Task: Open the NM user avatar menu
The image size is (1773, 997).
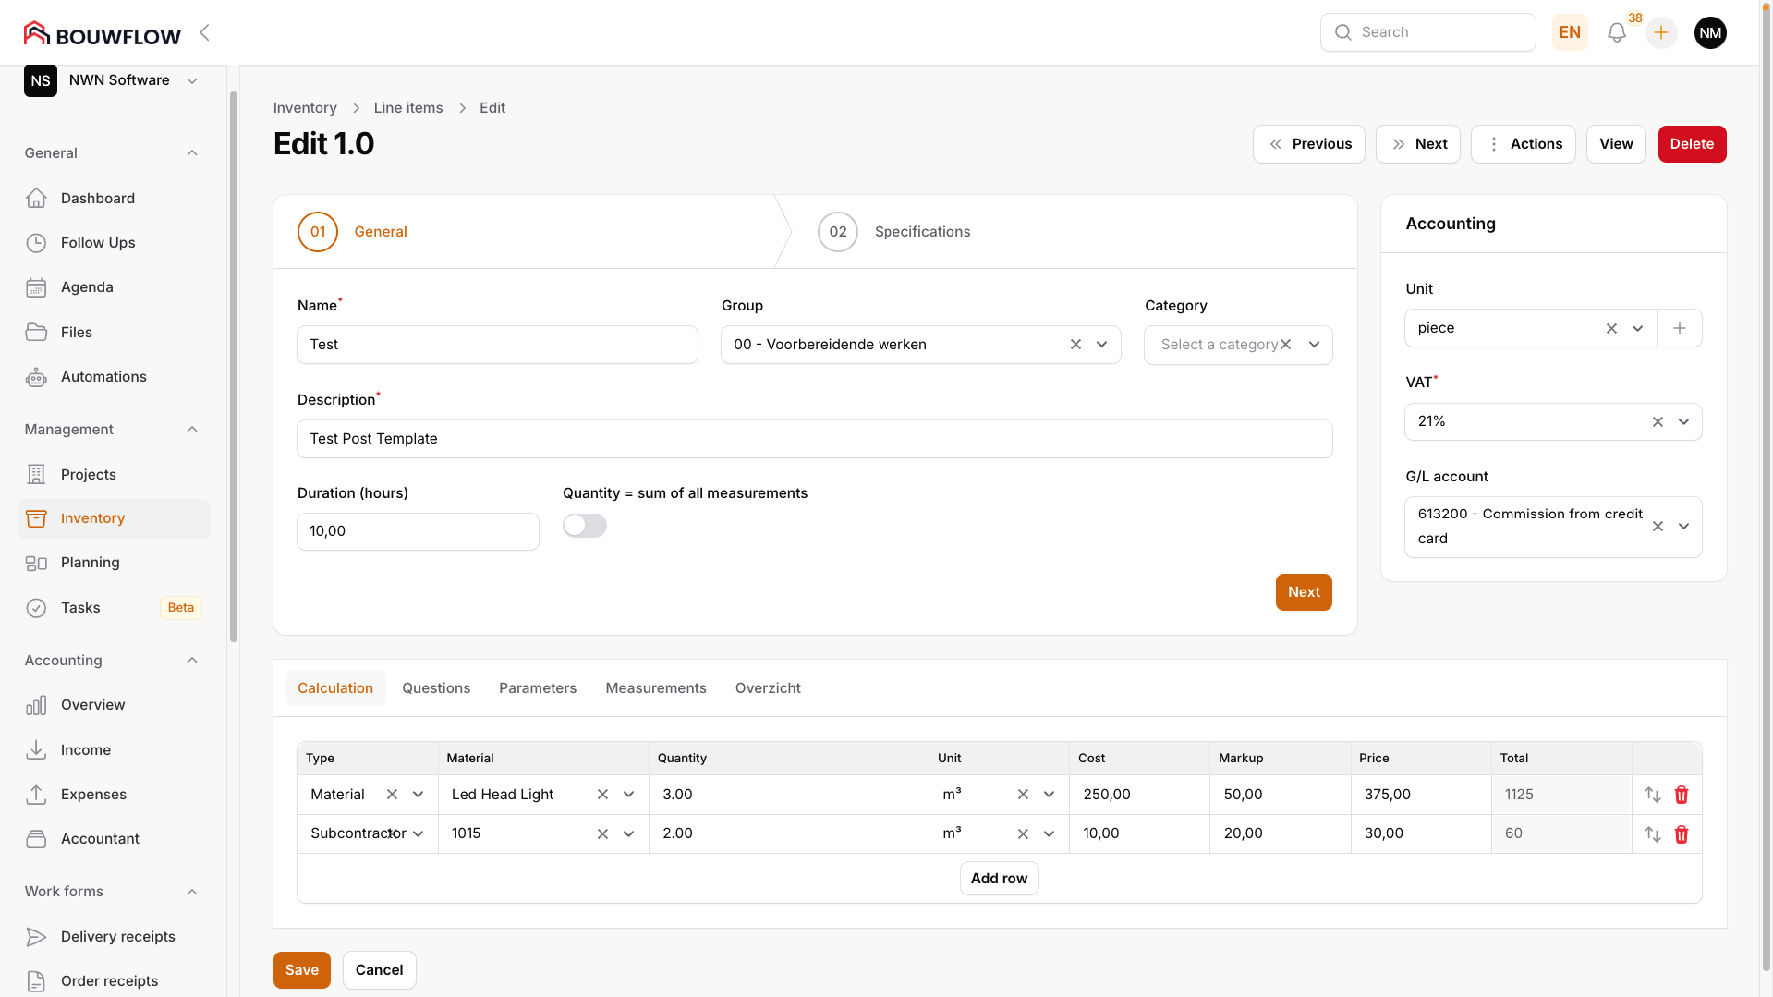Action: [x=1710, y=33]
